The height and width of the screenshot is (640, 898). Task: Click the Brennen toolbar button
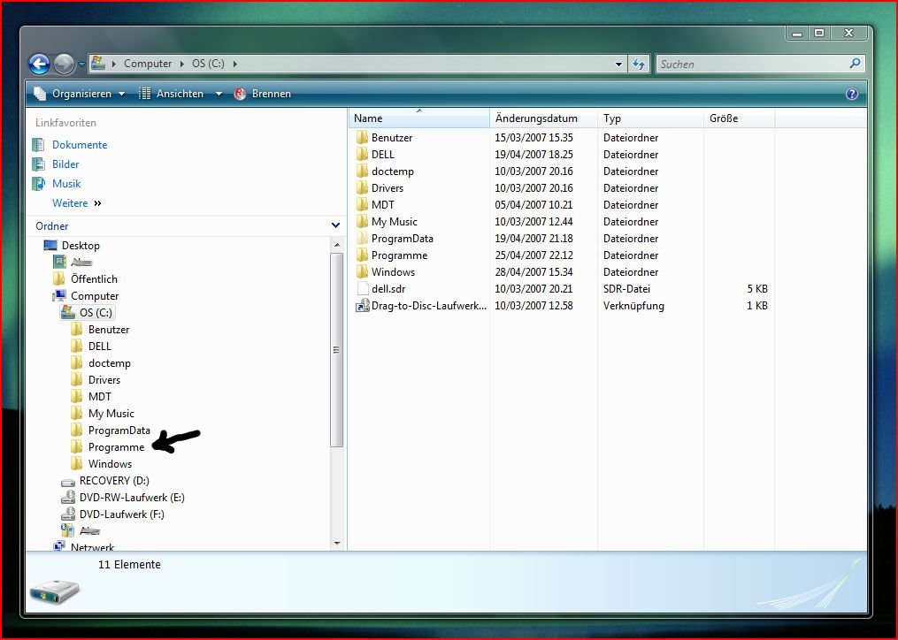pos(263,94)
